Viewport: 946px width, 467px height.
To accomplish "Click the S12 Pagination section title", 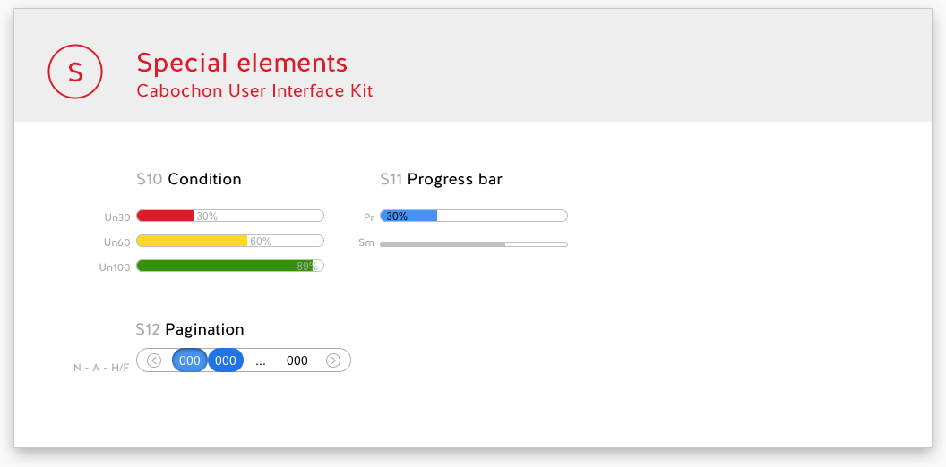I will click(x=190, y=329).
